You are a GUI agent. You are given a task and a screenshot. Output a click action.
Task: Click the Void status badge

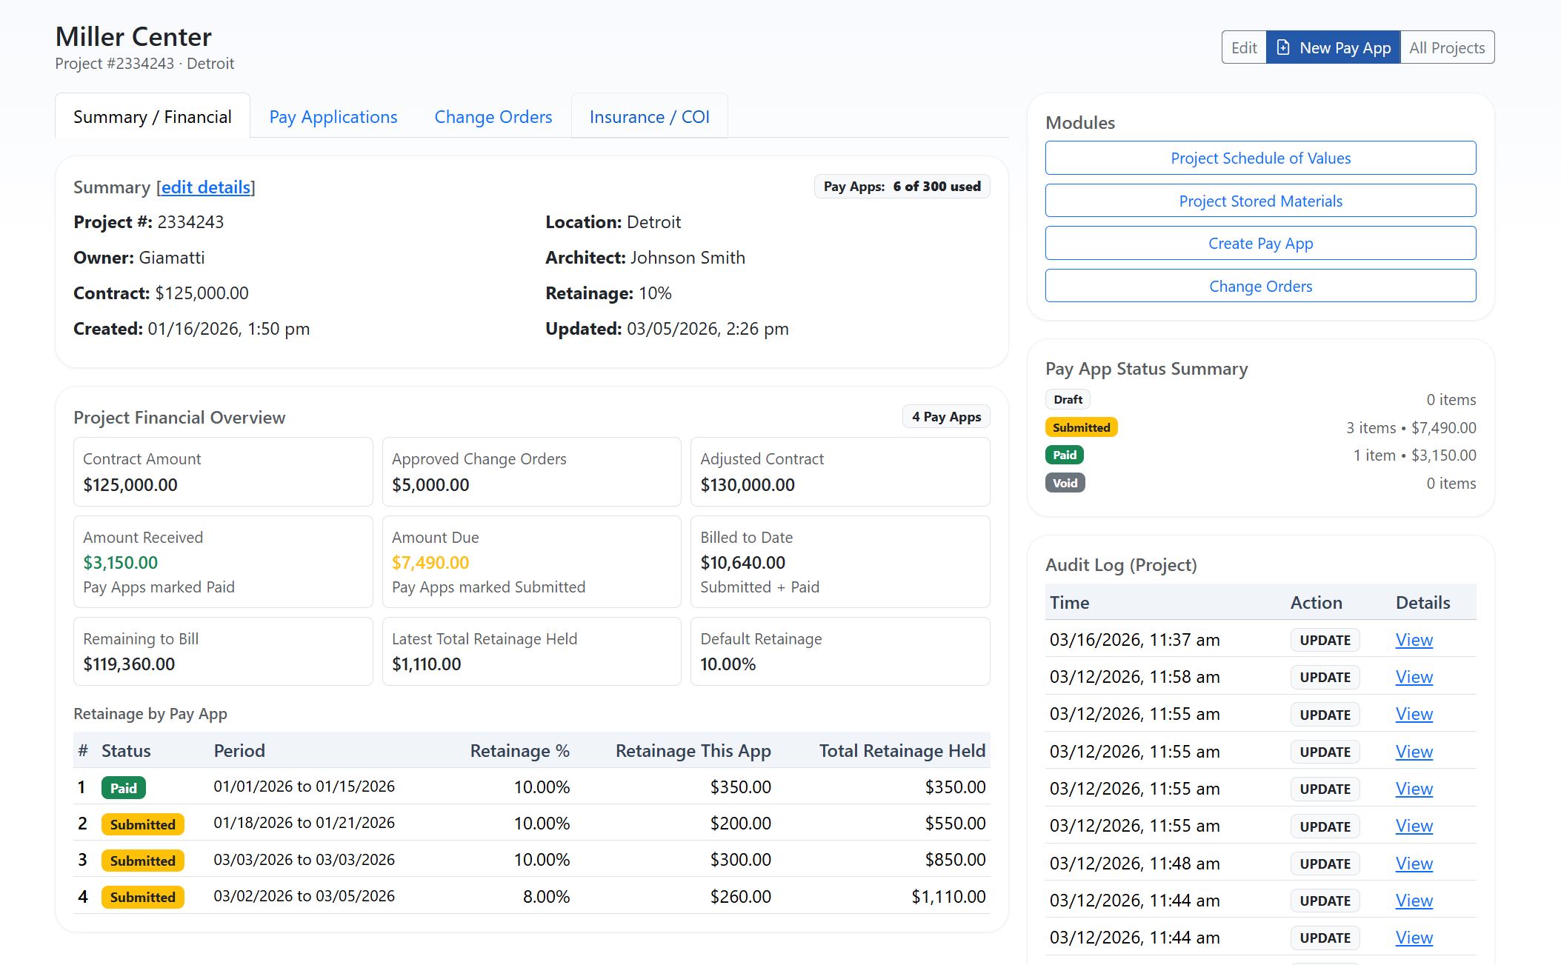1065,482
